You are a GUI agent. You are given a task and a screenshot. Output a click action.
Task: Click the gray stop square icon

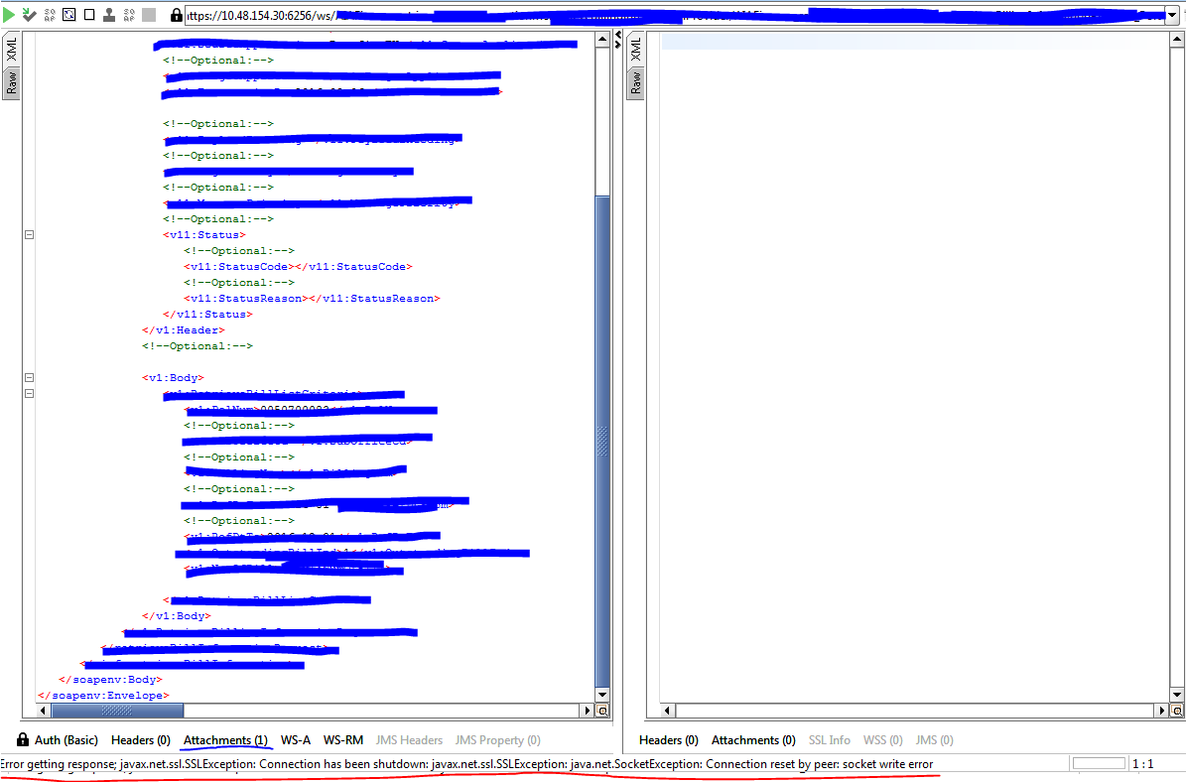[x=149, y=14]
